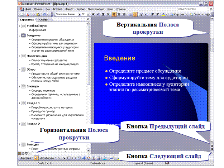The image size is (224, 168).
Task: Switch to the Слайды tab
Action: click(44, 20)
